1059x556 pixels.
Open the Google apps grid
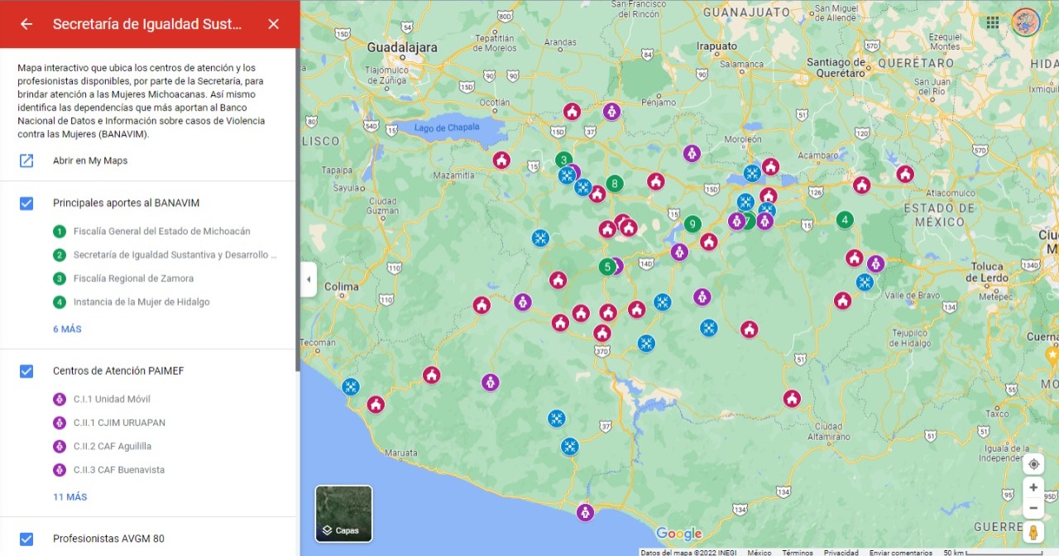pos(992,22)
